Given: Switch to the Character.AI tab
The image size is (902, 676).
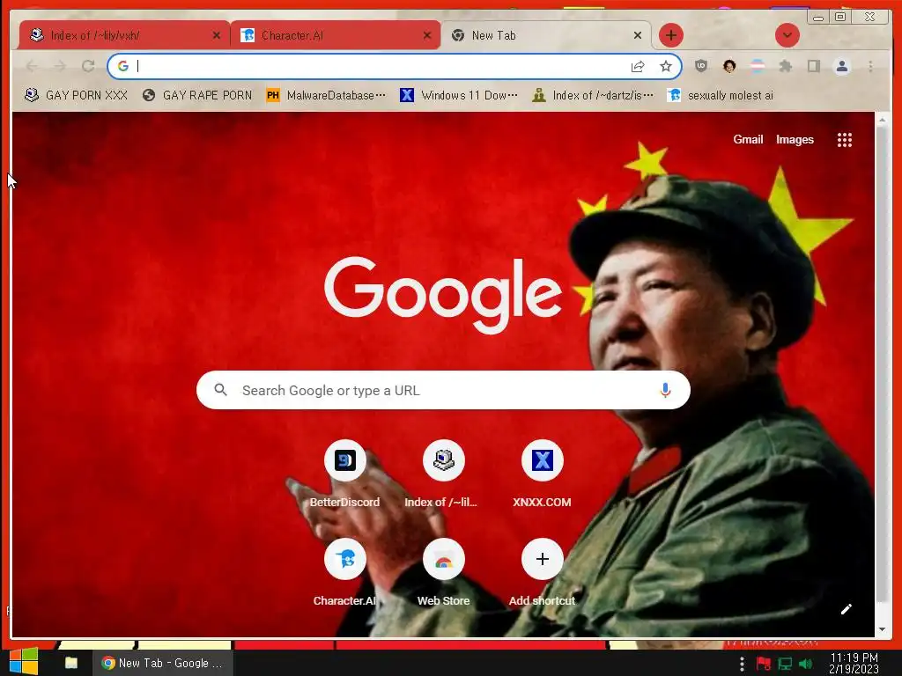Looking at the screenshot, I should click(336, 35).
